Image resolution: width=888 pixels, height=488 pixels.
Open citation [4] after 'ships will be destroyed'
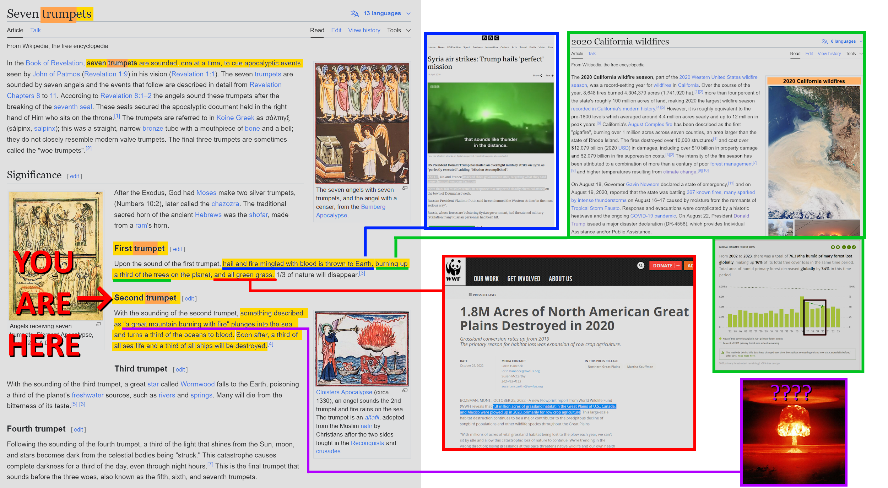[270, 344]
